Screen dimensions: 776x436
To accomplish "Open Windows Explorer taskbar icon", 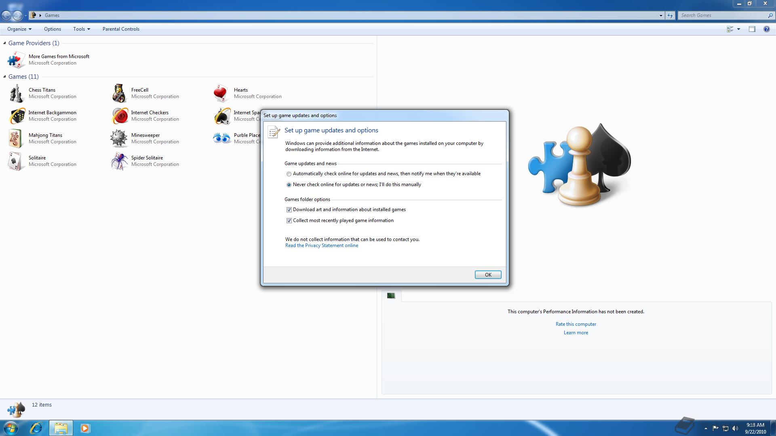I will pos(61,428).
